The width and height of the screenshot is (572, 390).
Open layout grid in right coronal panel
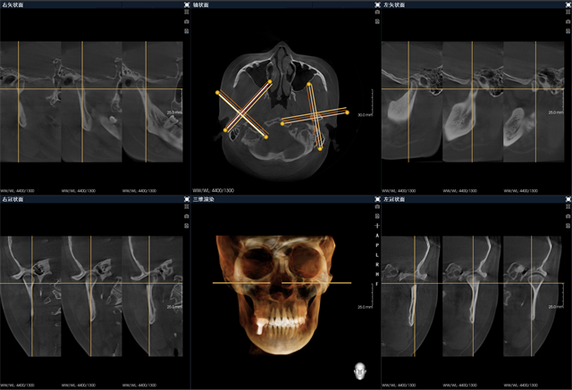click(x=187, y=206)
